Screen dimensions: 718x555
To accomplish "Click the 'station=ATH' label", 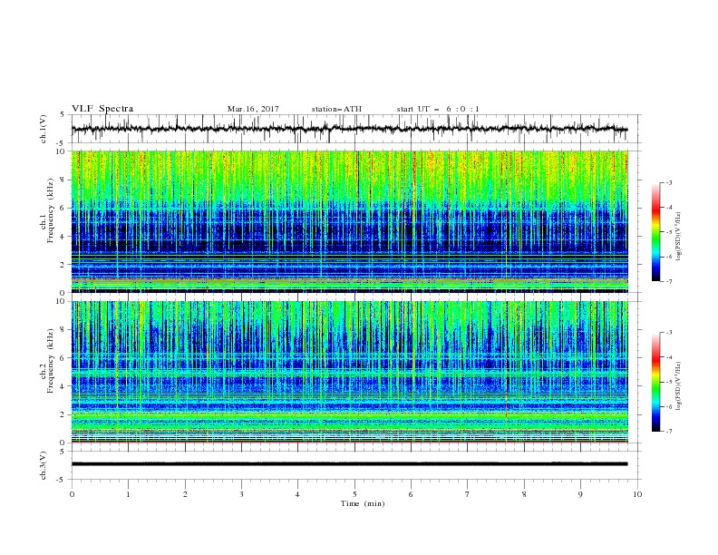I will click(336, 109).
